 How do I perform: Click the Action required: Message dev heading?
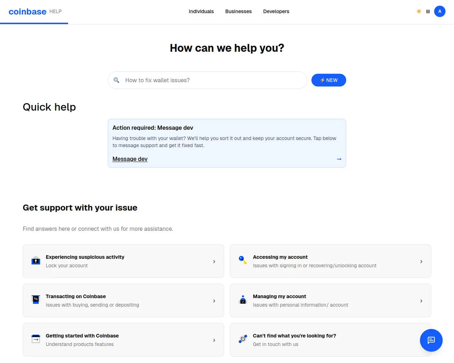153,128
